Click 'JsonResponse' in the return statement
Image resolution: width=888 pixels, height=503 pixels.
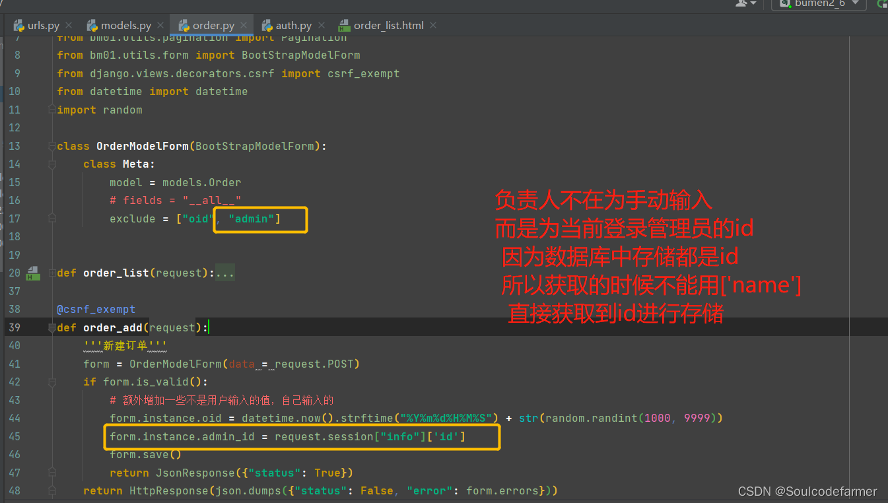[x=195, y=473]
